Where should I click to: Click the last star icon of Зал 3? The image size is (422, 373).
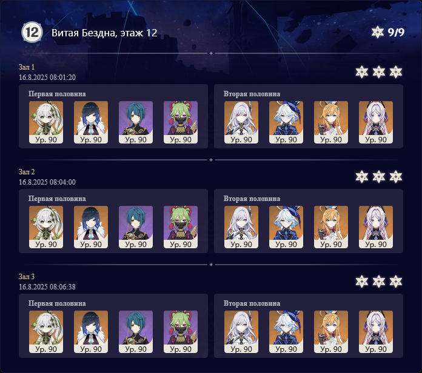click(x=395, y=282)
